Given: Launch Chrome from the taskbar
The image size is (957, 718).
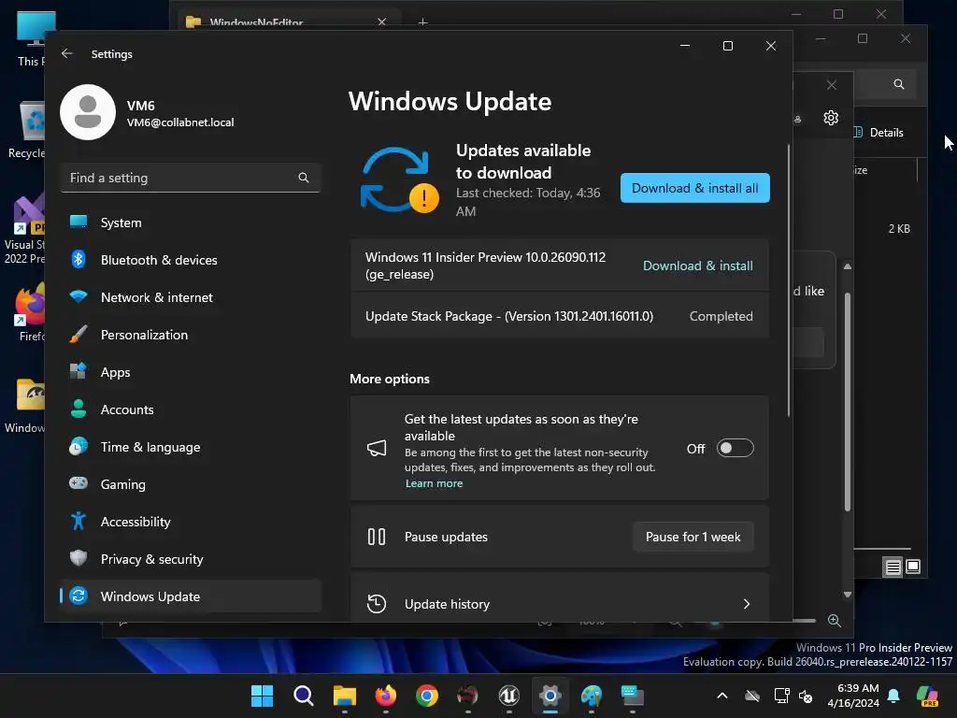Looking at the screenshot, I should click(x=426, y=696).
